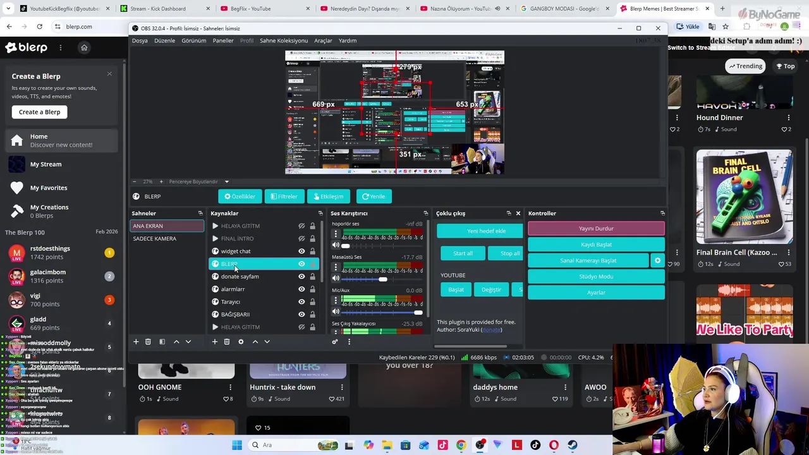809x455 pixels.
Task: Open source properties gear in Kaynaklar toolbar
Action: tap(241, 342)
